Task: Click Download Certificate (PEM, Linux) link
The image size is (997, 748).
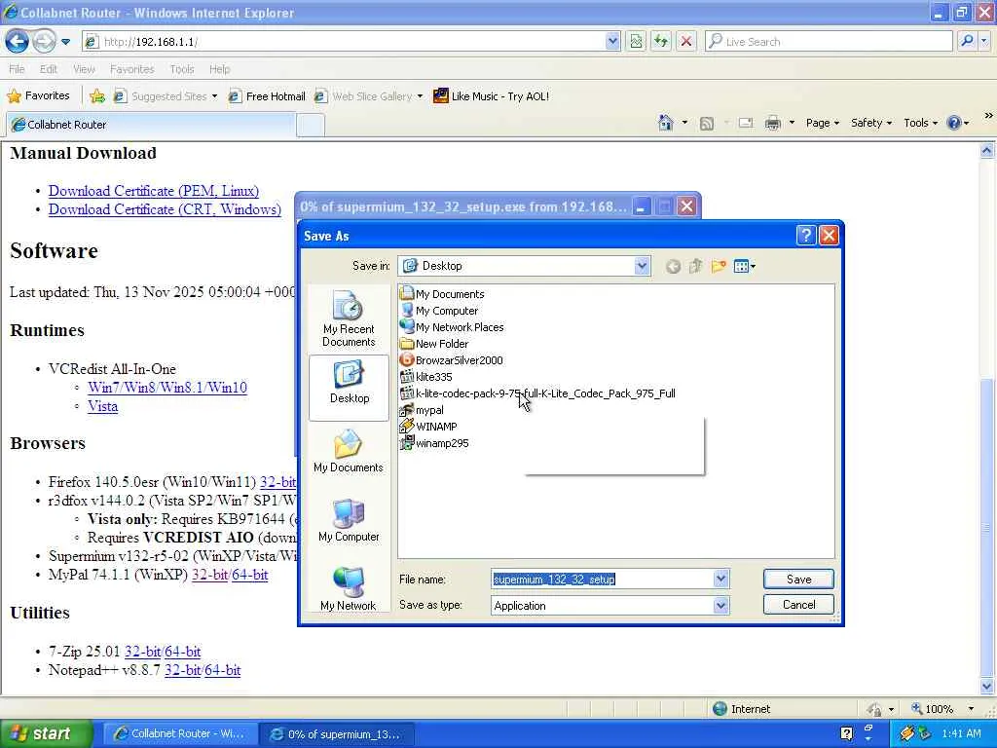Action: tap(154, 191)
